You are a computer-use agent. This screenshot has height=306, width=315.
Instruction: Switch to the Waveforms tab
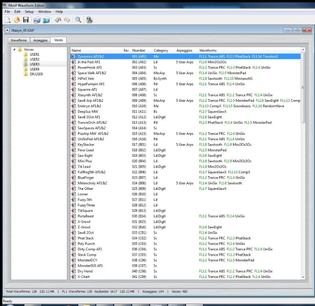pos(19,40)
